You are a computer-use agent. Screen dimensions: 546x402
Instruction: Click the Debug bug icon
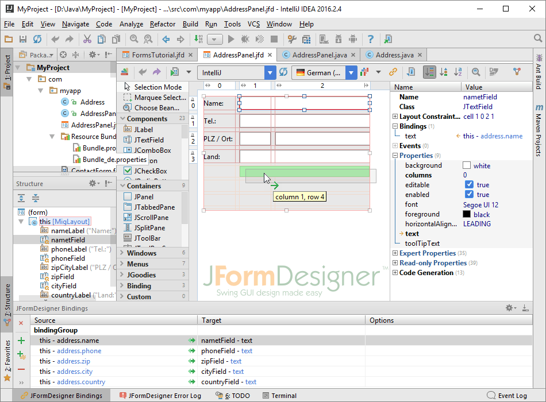(x=245, y=39)
